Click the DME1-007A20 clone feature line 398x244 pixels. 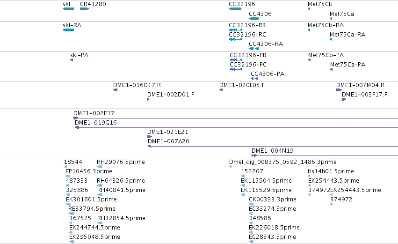[273, 146]
